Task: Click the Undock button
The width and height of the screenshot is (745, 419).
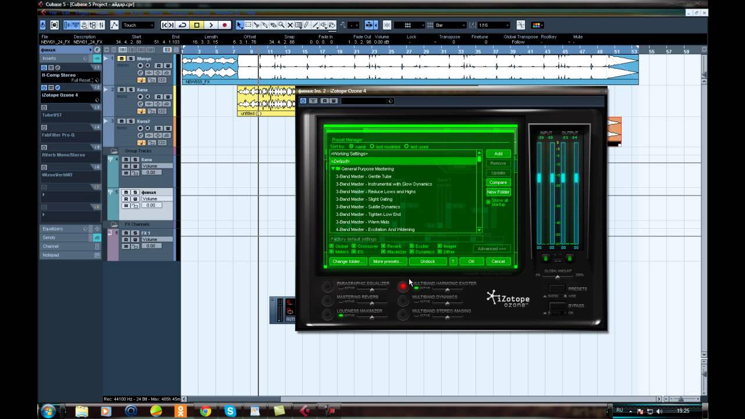Action: [x=428, y=261]
